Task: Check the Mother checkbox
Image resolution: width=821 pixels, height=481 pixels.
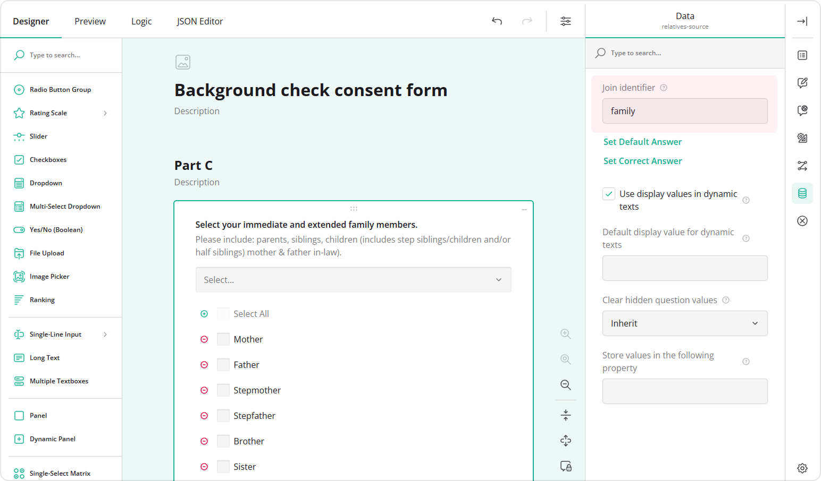Action: (223, 339)
